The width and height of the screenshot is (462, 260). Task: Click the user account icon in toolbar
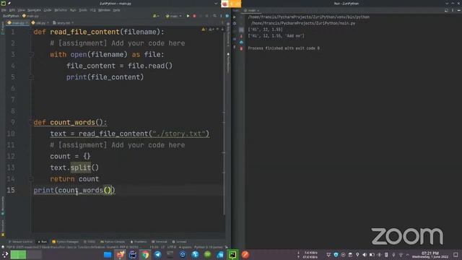pyautogui.click(x=155, y=16)
